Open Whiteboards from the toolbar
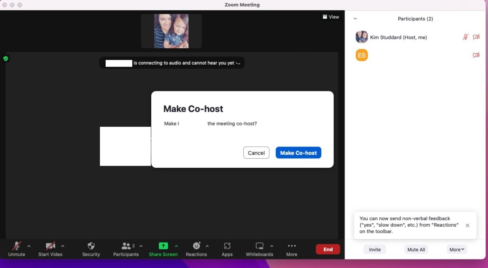This screenshot has height=268, width=488. coord(259,246)
